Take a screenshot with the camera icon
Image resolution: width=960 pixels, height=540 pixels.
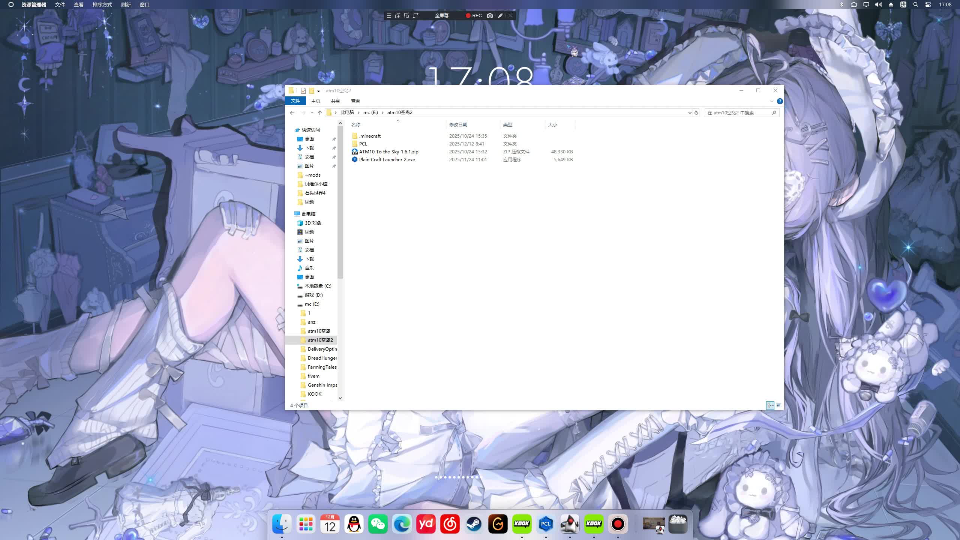pos(490,16)
